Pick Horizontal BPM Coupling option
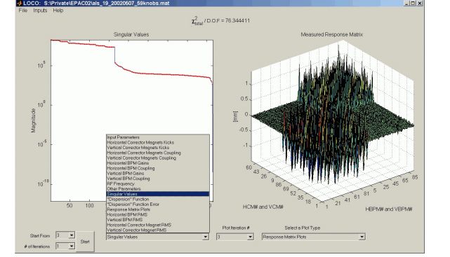Screen dimensions: 450x257 click(x=157, y=168)
